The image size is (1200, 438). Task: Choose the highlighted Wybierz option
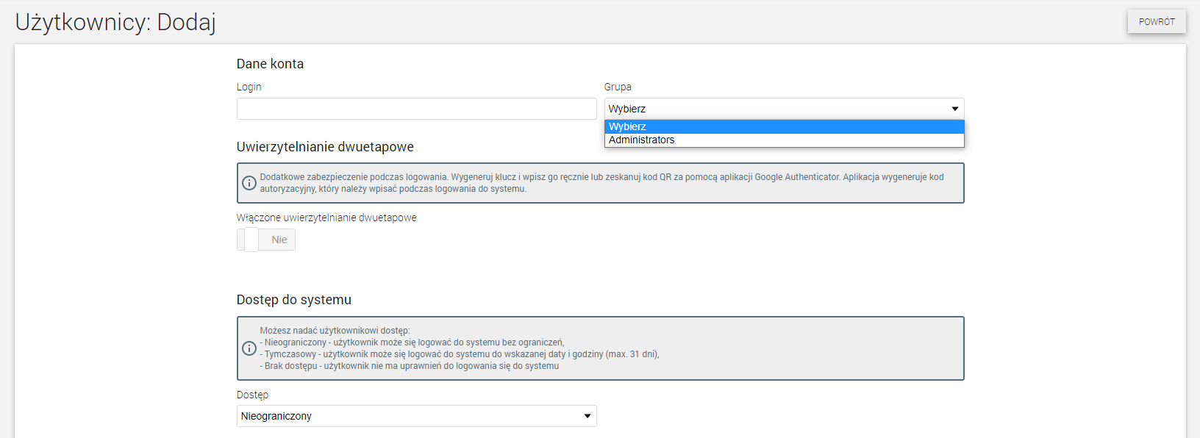(x=784, y=126)
